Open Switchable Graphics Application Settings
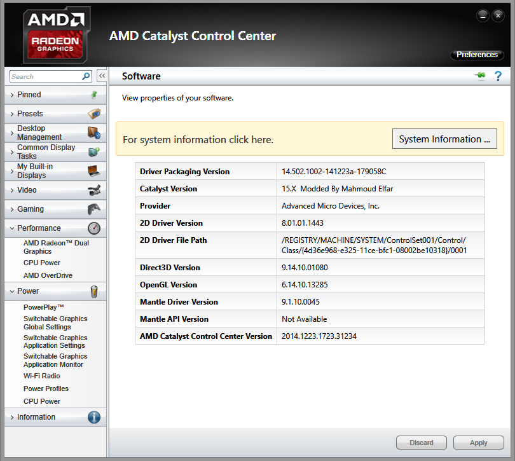515x461 pixels. (55, 341)
